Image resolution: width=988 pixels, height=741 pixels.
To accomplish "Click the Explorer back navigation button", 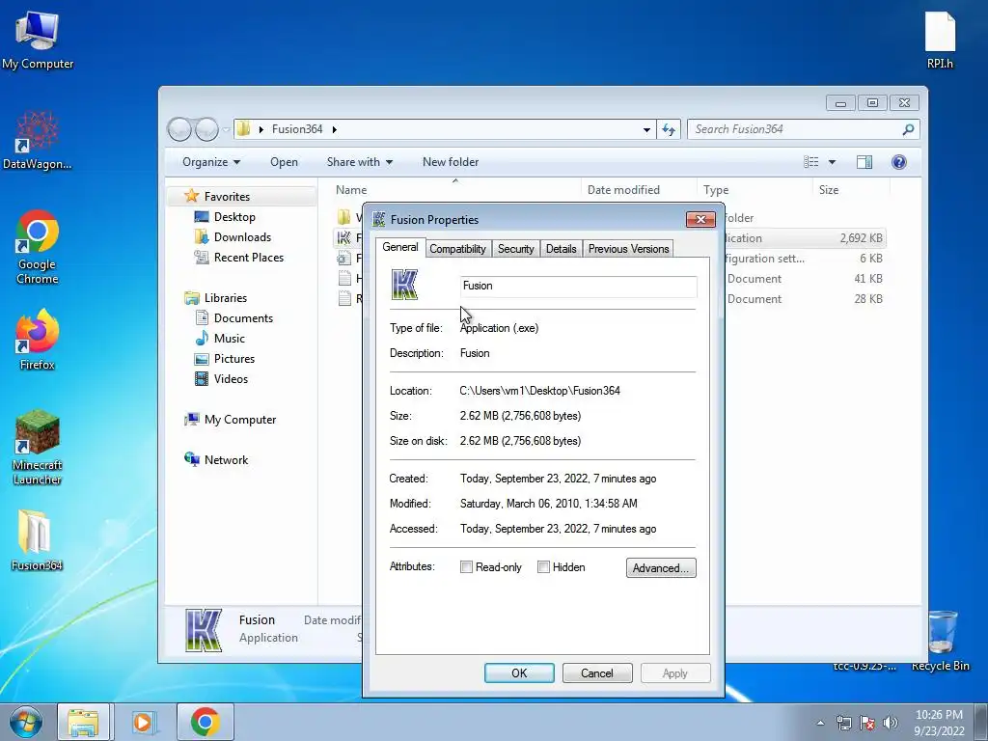I will (x=179, y=129).
